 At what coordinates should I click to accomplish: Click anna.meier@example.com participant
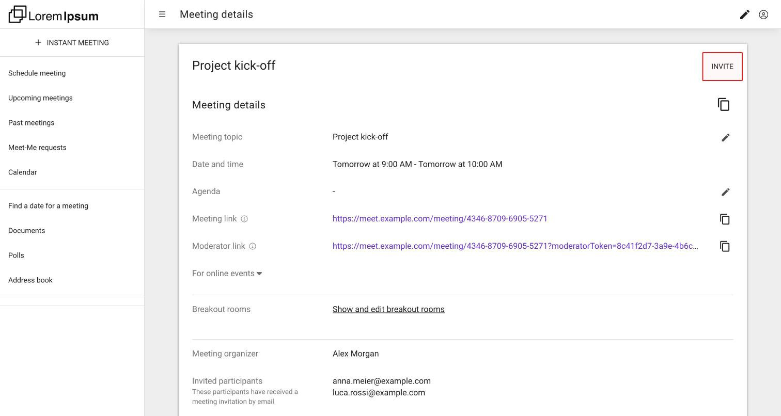tap(382, 381)
